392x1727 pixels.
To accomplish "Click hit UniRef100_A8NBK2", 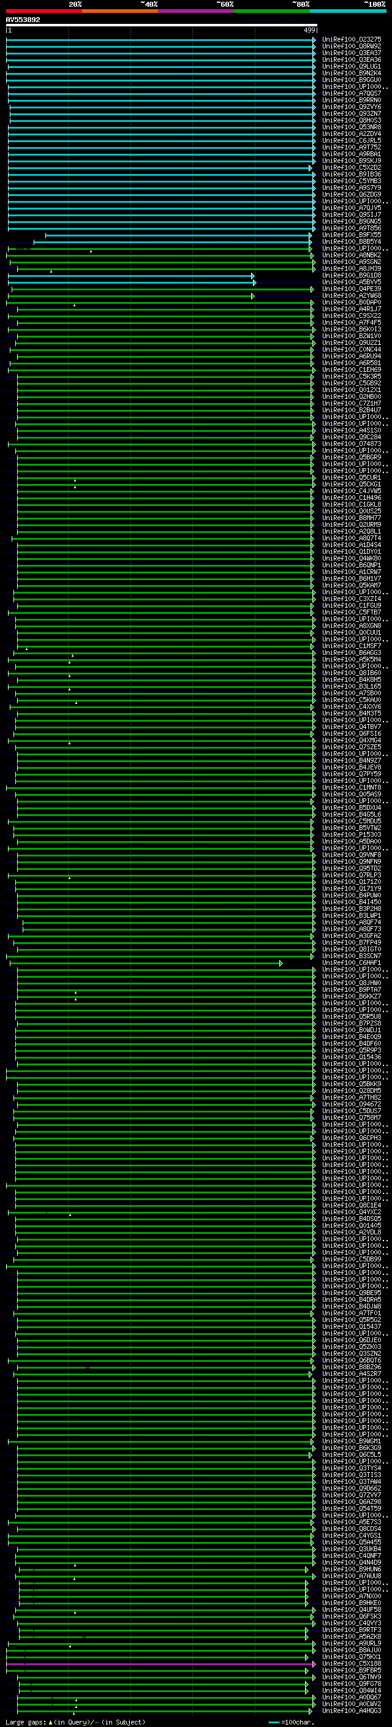I will pyautogui.click(x=352, y=255).
